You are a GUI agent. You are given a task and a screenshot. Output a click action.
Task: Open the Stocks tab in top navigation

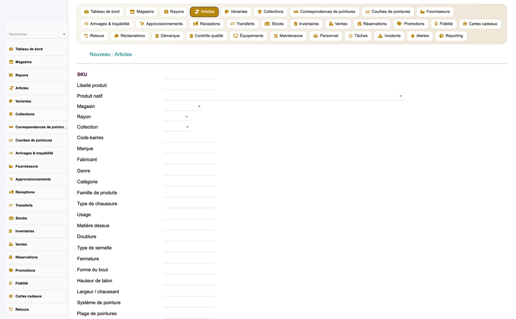[x=274, y=24]
